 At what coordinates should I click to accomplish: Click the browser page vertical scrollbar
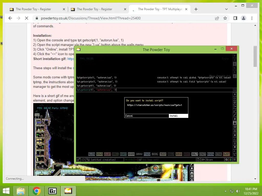pyautogui.click(x=255, y=56)
